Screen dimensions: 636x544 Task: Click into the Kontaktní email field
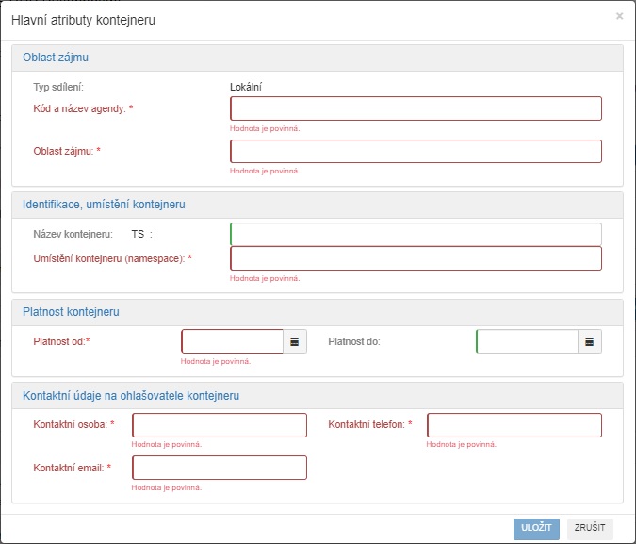pos(220,468)
